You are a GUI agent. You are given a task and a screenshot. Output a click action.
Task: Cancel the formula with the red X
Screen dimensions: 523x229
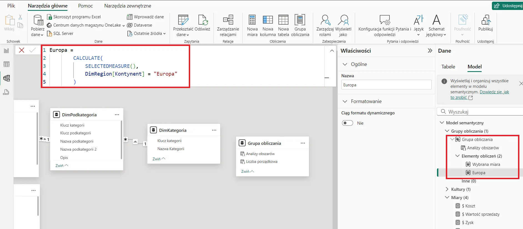point(22,50)
